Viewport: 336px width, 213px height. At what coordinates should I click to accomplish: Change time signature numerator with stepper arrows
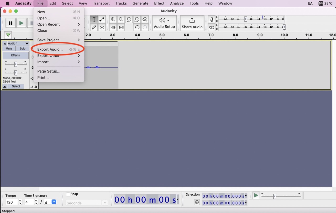point(36,202)
